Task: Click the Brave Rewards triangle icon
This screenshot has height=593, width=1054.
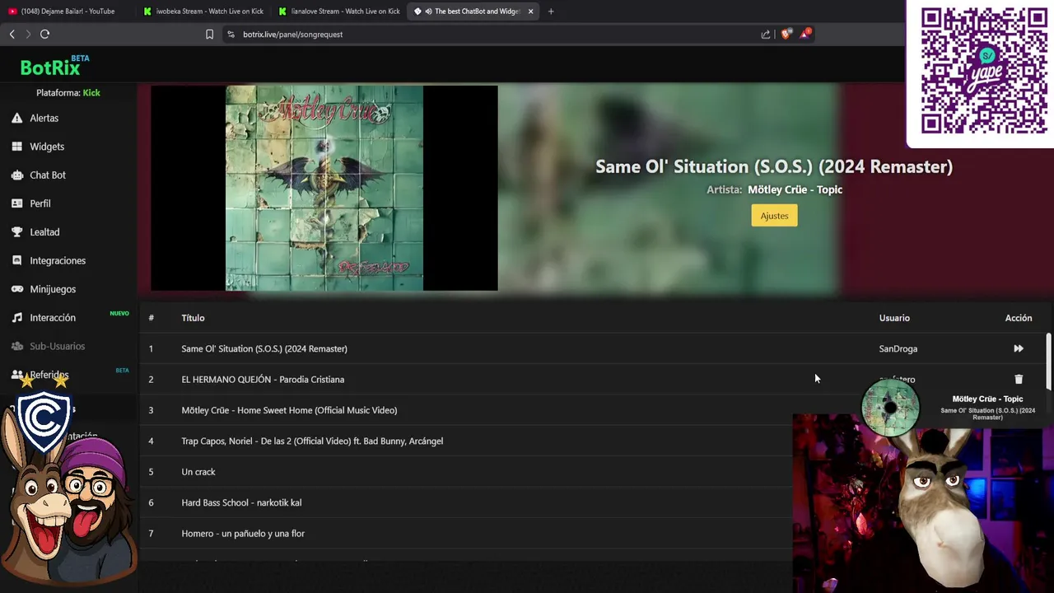Action: (x=805, y=34)
